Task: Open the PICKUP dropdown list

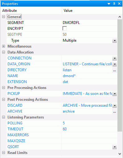Action: (115, 94)
